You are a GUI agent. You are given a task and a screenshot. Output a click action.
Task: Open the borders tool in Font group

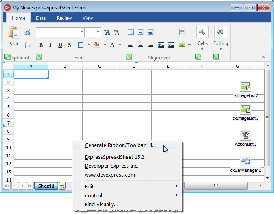tap(81, 45)
